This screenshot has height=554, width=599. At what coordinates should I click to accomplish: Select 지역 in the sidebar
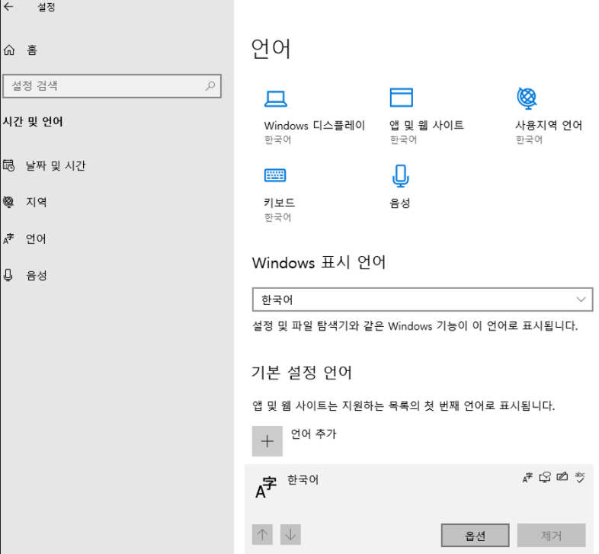(x=37, y=202)
